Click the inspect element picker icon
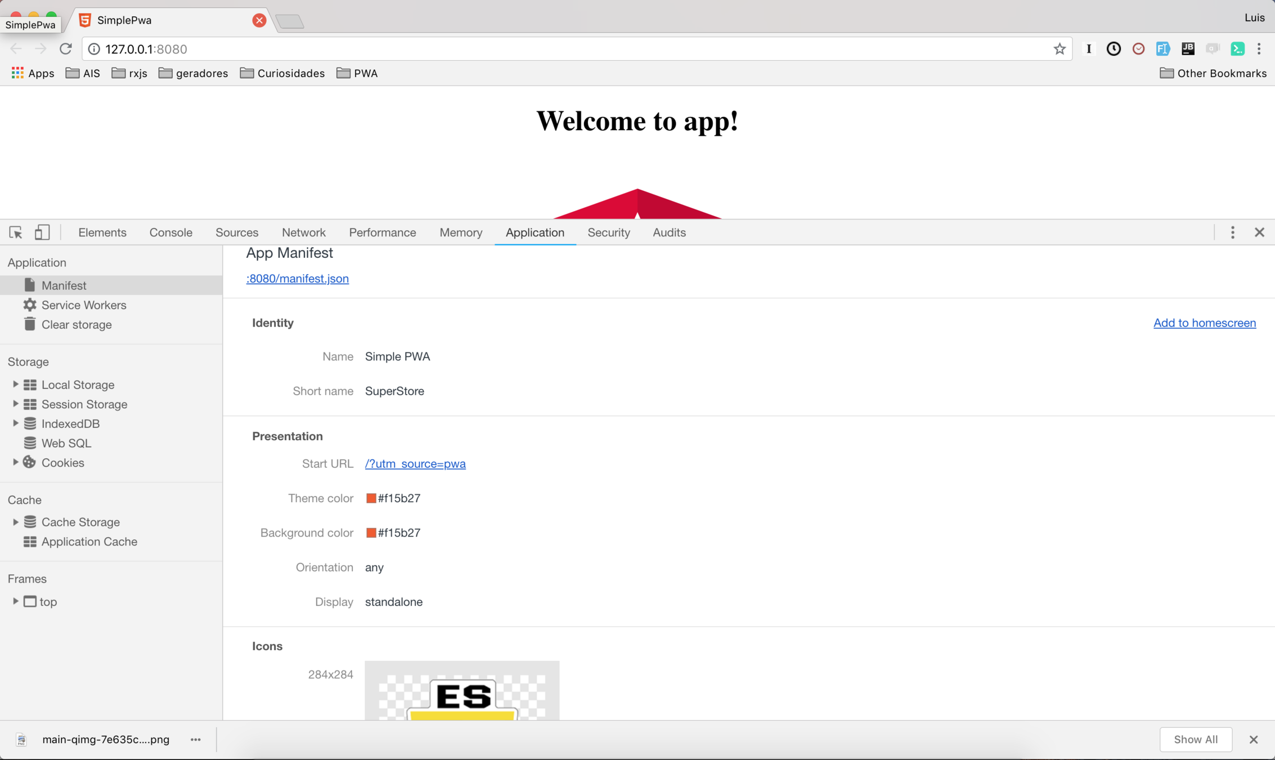The width and height of the screenshot is (1275, 760). click(x=16, y=233)
